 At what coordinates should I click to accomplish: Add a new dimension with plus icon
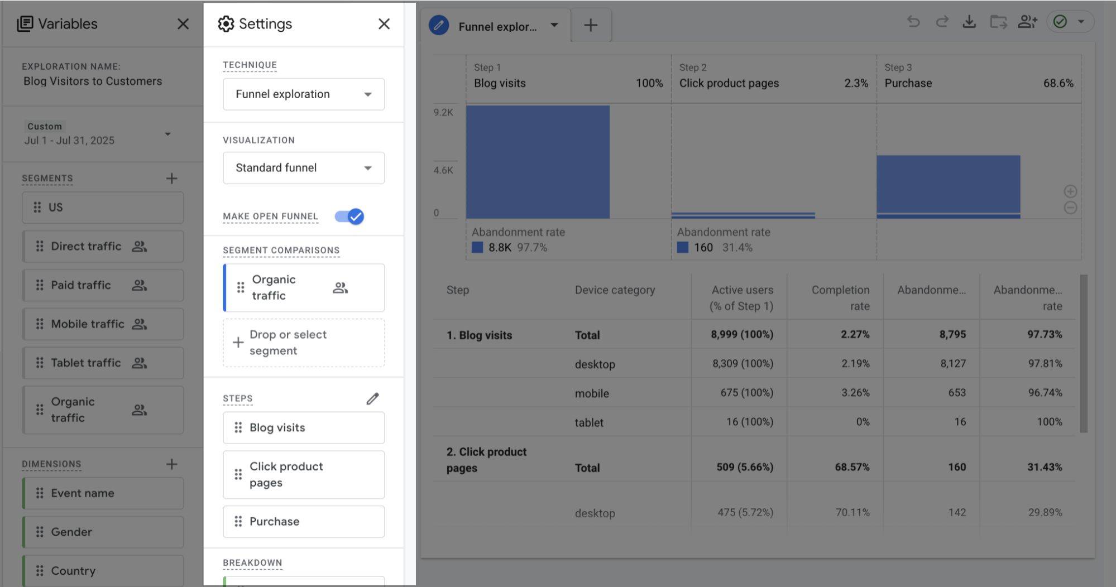(171, 464)
